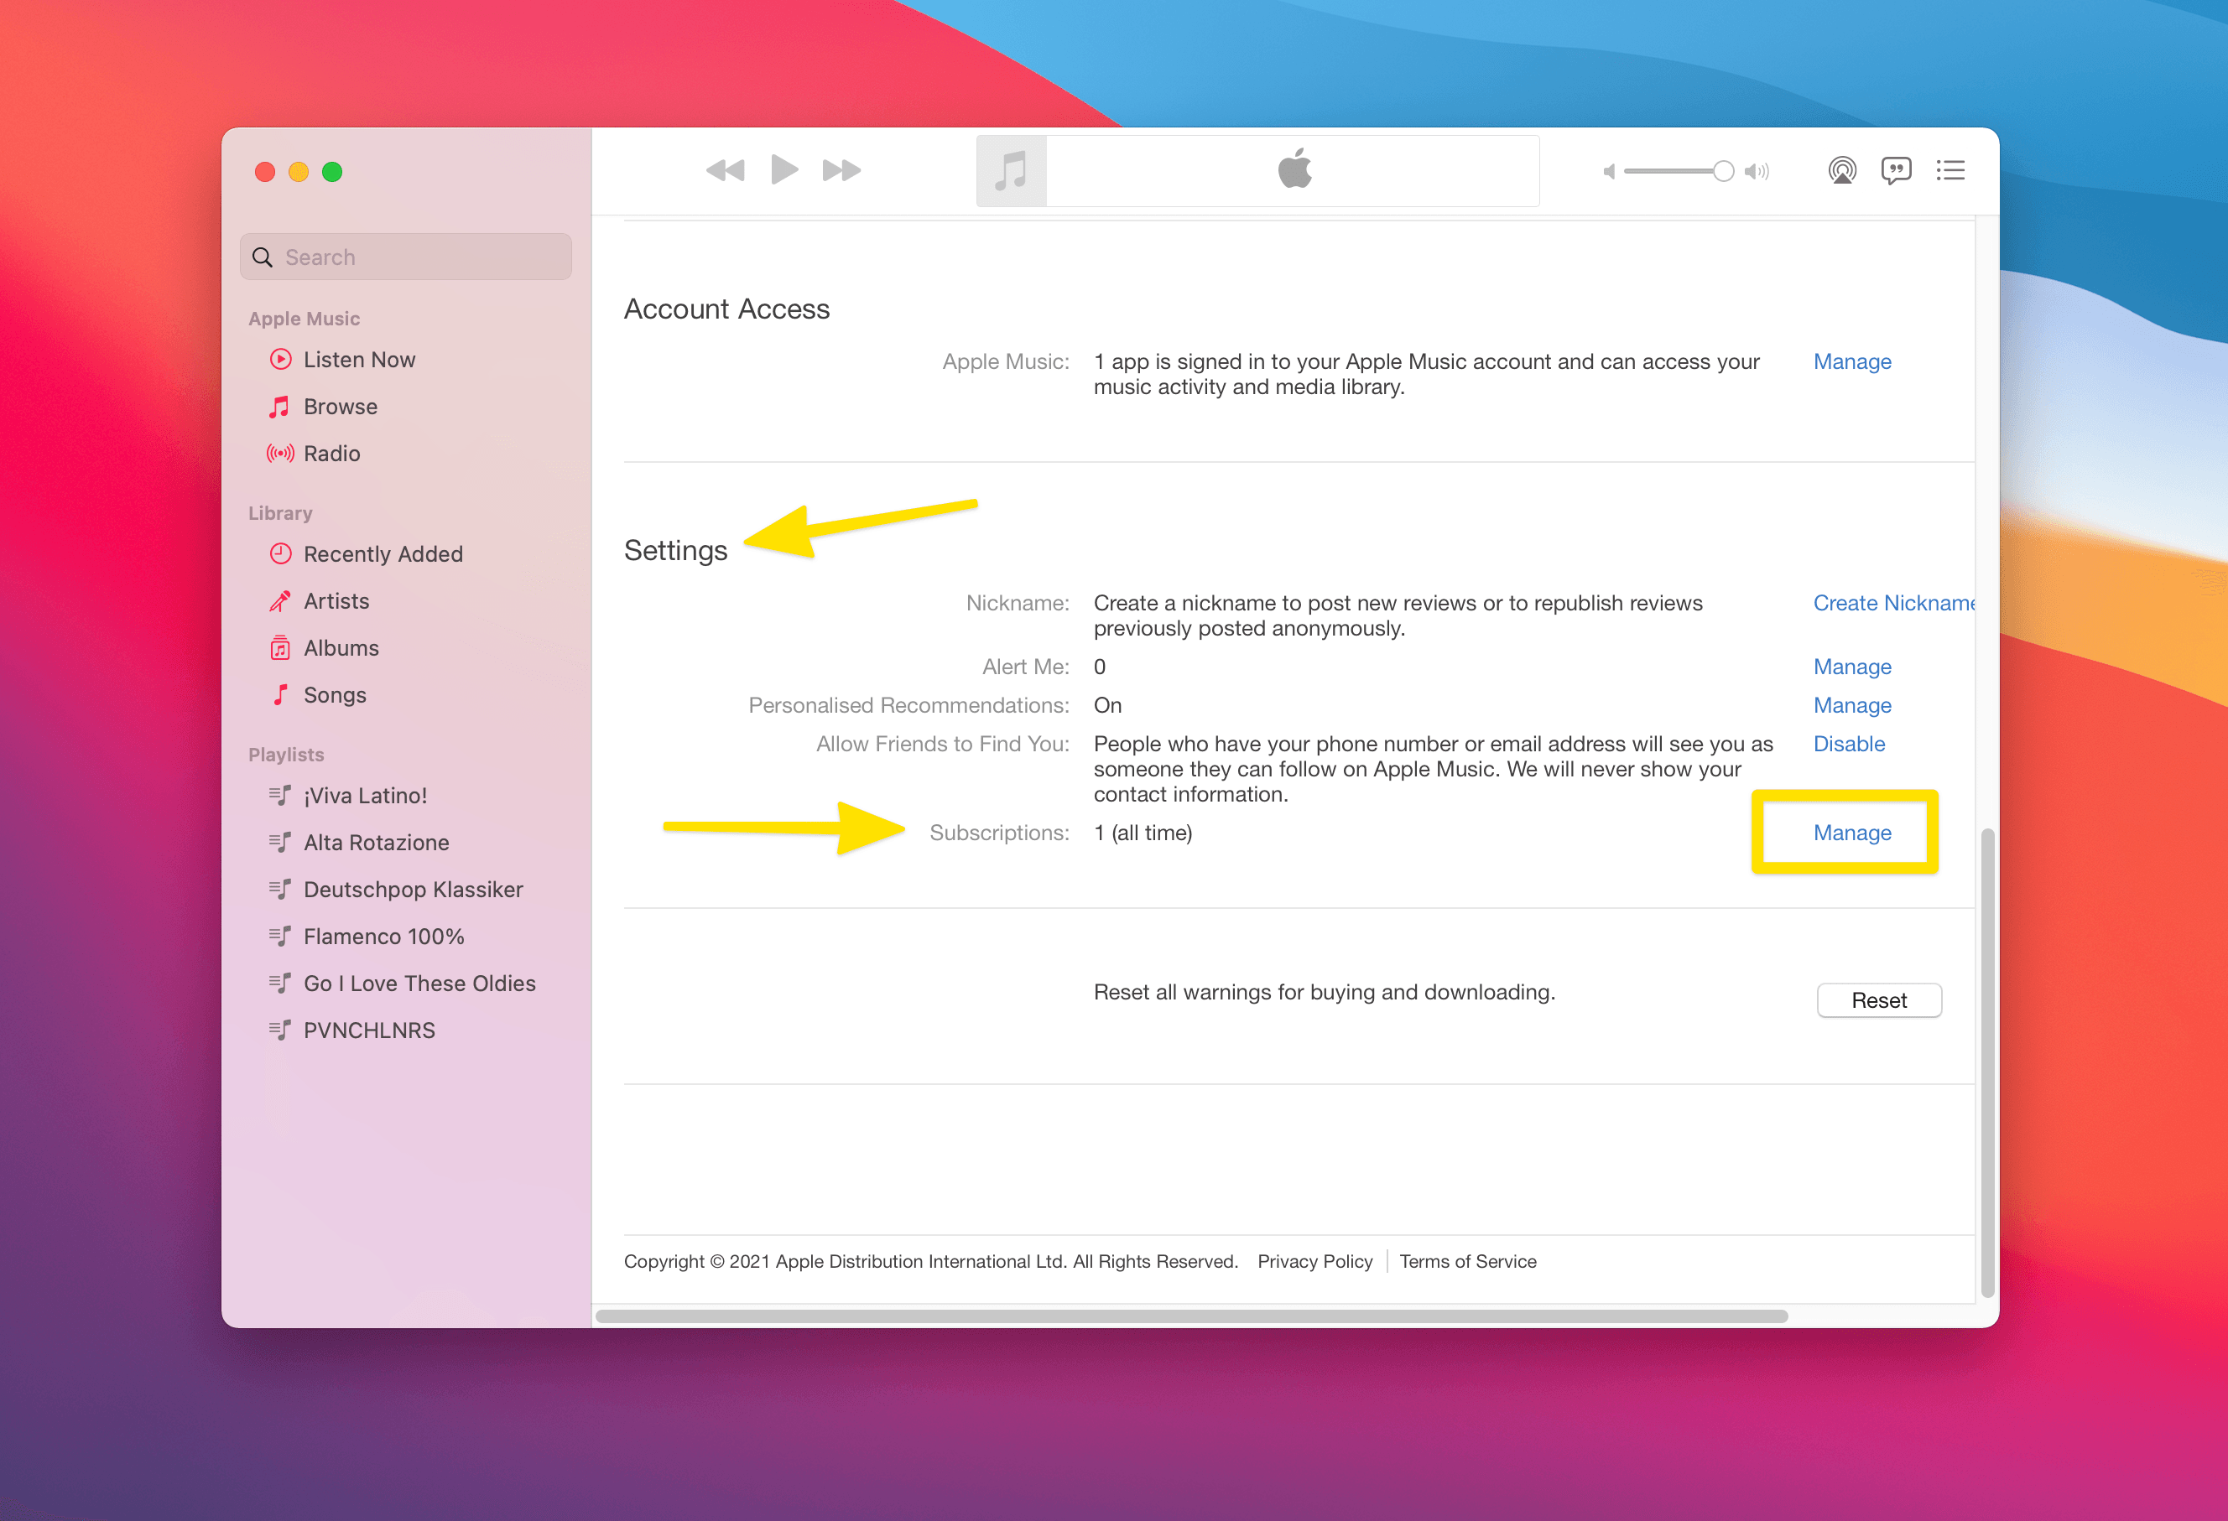Open the Privacy Policy link
This screenshot has height=1521, width=2228.
pyautogui.click(x=1314, y=1261)
